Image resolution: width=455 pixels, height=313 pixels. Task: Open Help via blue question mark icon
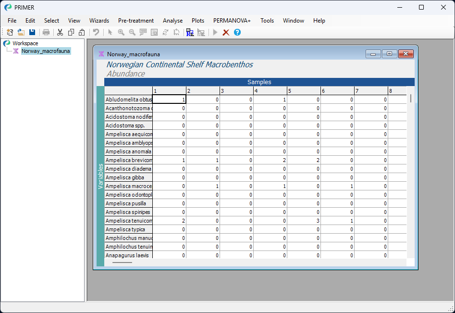237,32
